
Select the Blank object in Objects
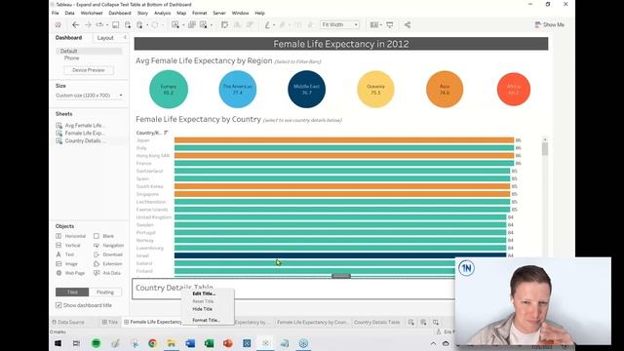click(104, 236)
